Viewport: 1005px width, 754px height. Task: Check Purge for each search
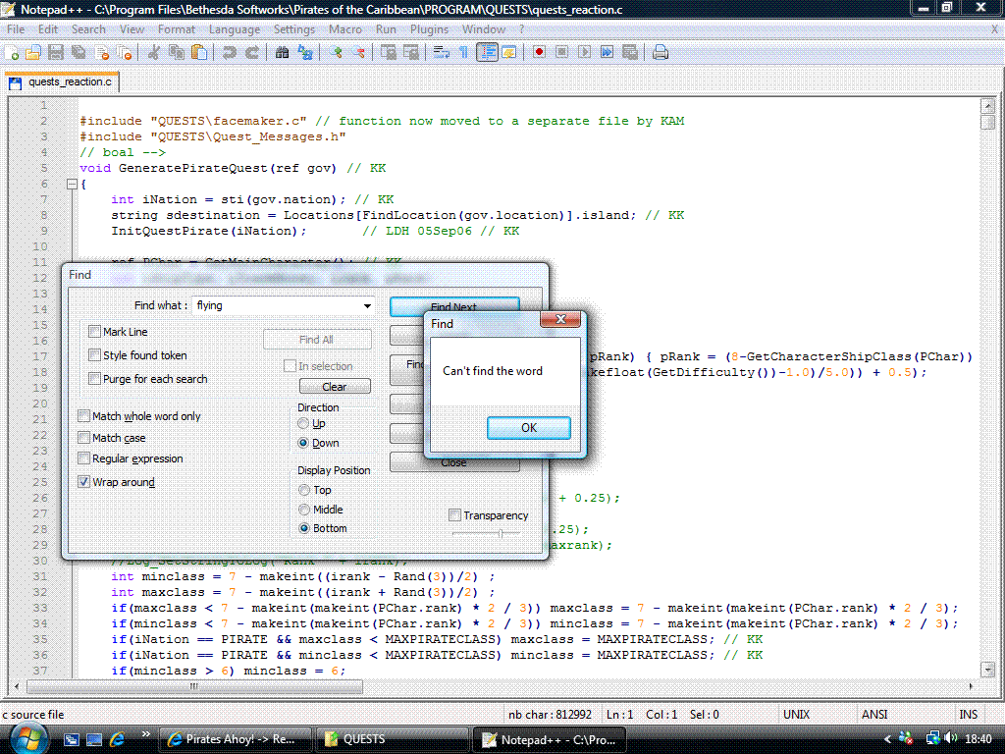pyautogui.click(x=95, y=379)
